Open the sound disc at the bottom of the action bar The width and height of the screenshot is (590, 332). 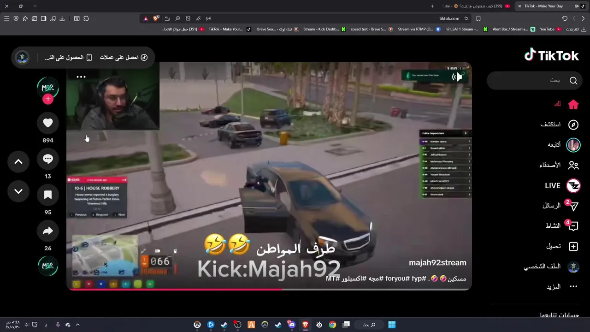coord(48,266)
